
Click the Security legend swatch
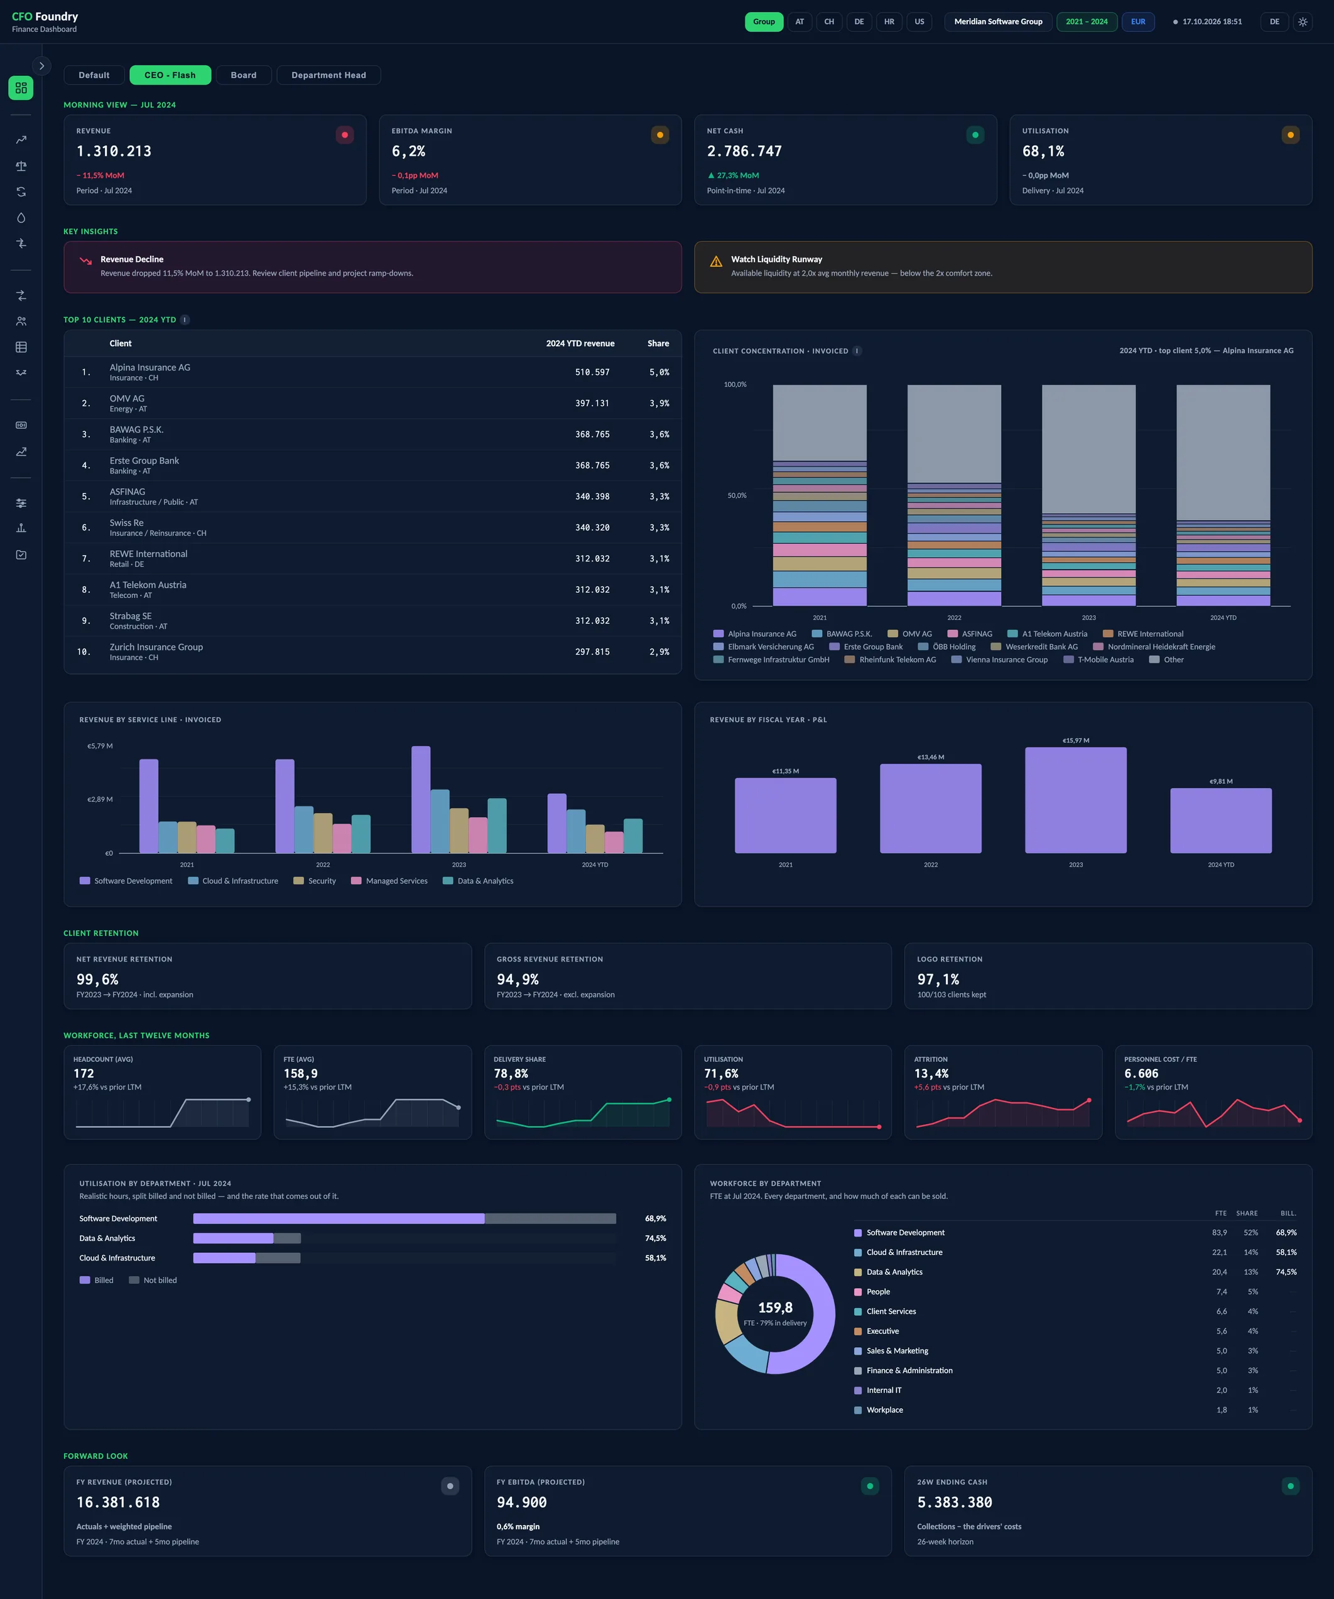(298, 881)
